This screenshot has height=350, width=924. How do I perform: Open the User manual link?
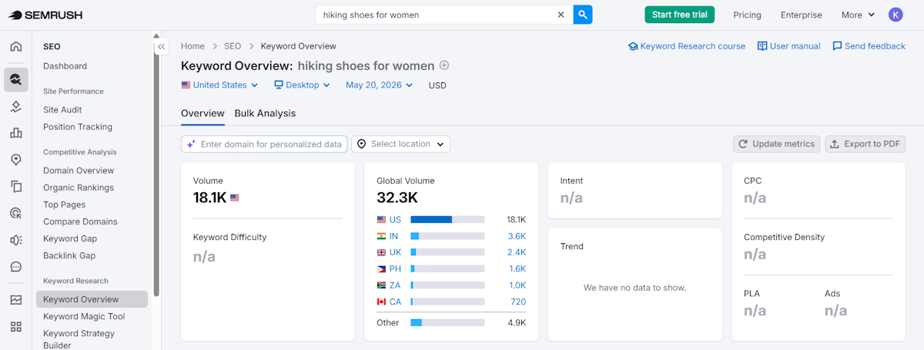(x=789, y=46)
